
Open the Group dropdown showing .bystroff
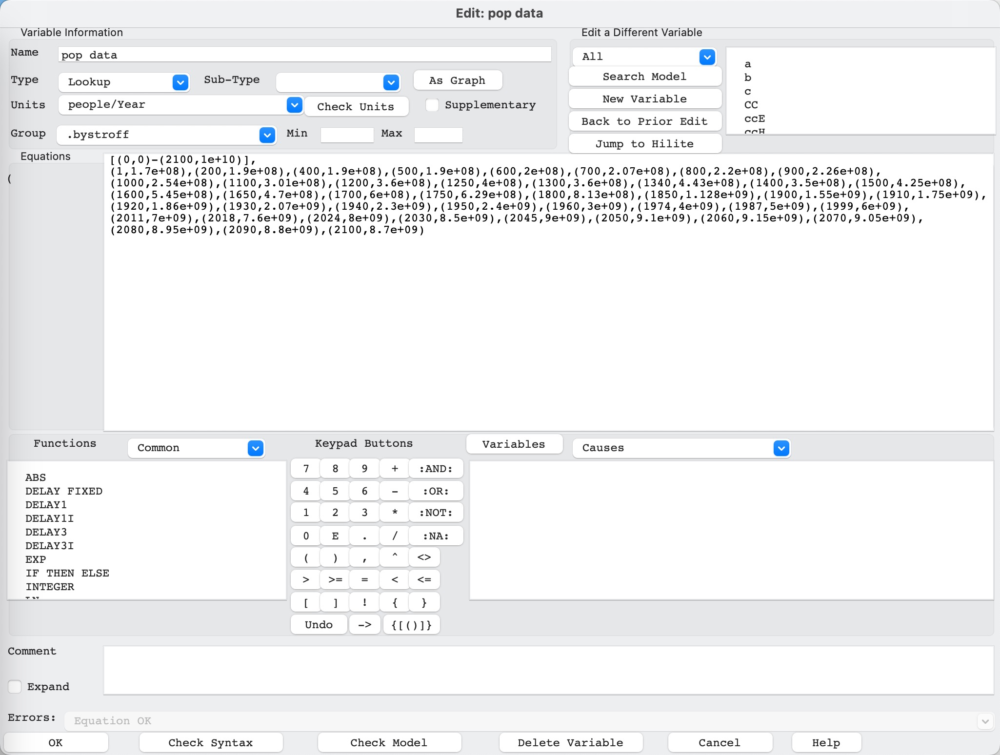[166, 135]
